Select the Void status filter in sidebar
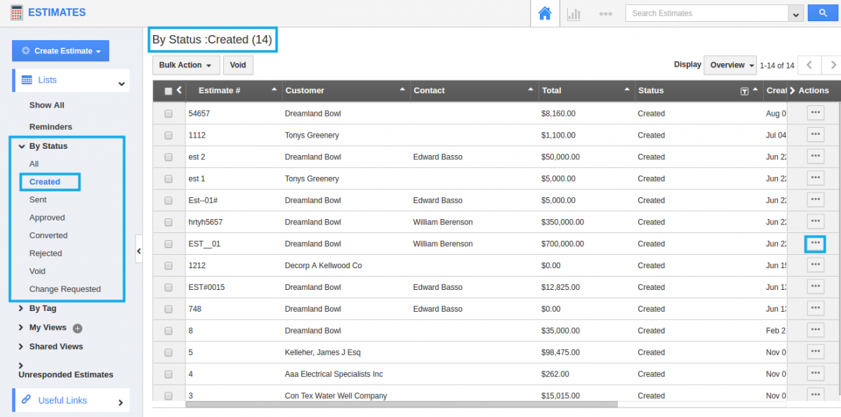Image resolution: width=841 pixels, height=417 pixels. pos(37,271)
